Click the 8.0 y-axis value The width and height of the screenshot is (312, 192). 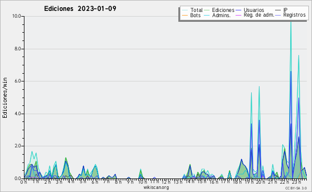tap(18, 49)
